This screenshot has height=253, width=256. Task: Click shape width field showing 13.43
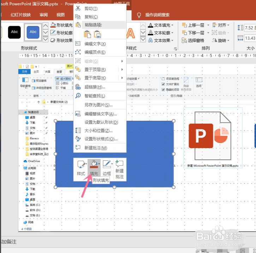[250, 38]
